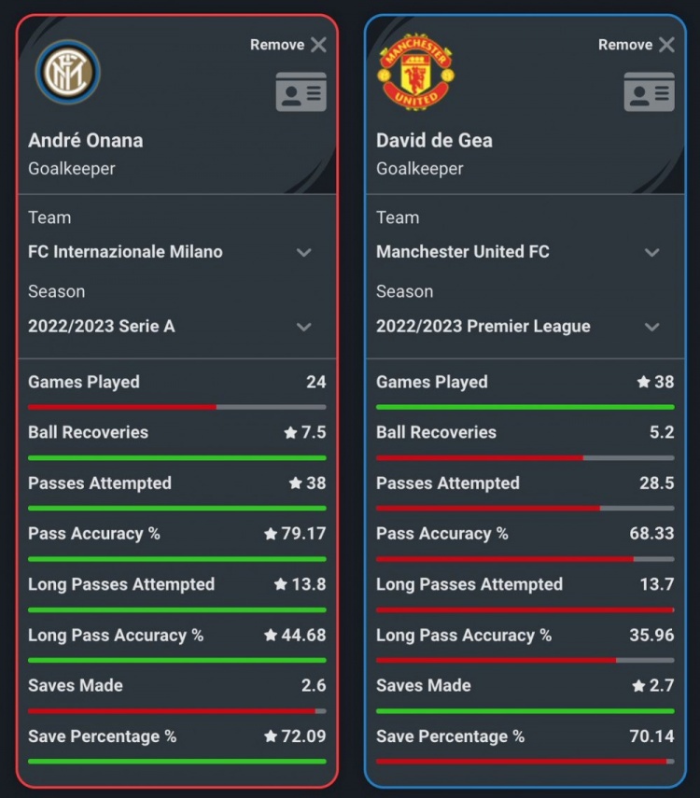
Task: Click the star beside de Gea's Games Played 38
Action: (643, 382)
